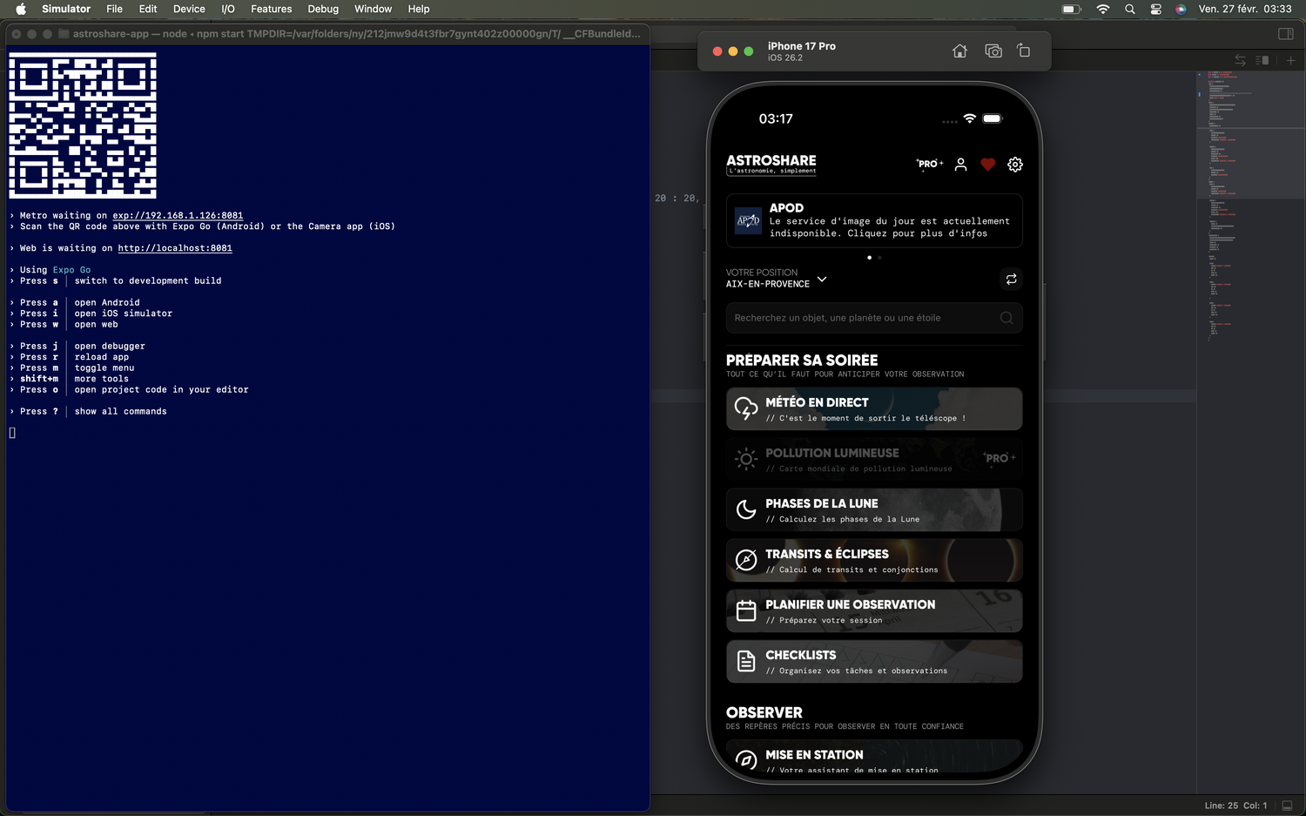Tap the moon icon for Phases de la Lune

pyautogui.click(x=746, y=509)
